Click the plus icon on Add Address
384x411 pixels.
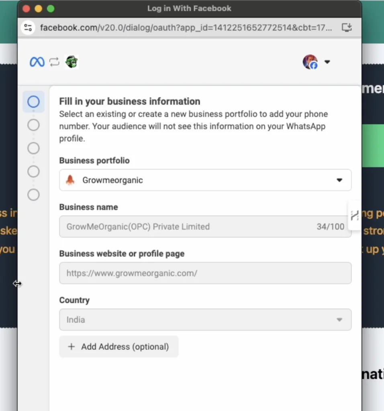tap(71, 347)
